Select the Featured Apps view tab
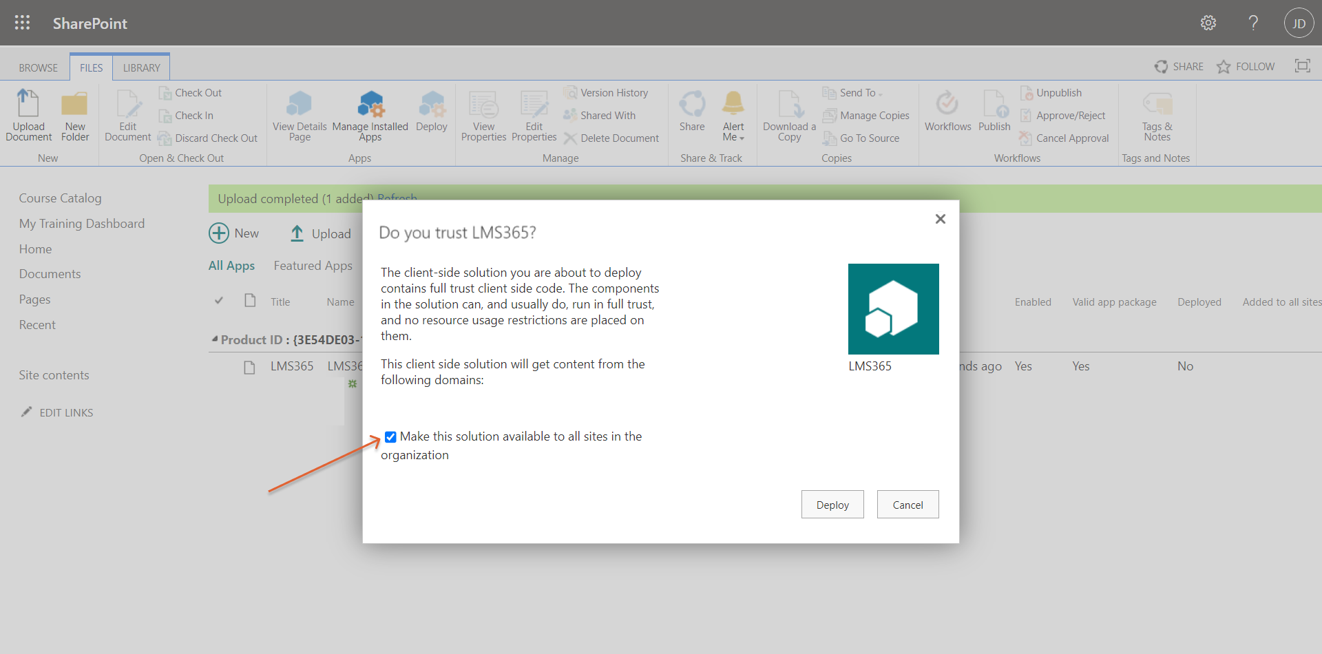Viewport: 1322px width, 654px height. pyautogui.click(x=313, y=266)
